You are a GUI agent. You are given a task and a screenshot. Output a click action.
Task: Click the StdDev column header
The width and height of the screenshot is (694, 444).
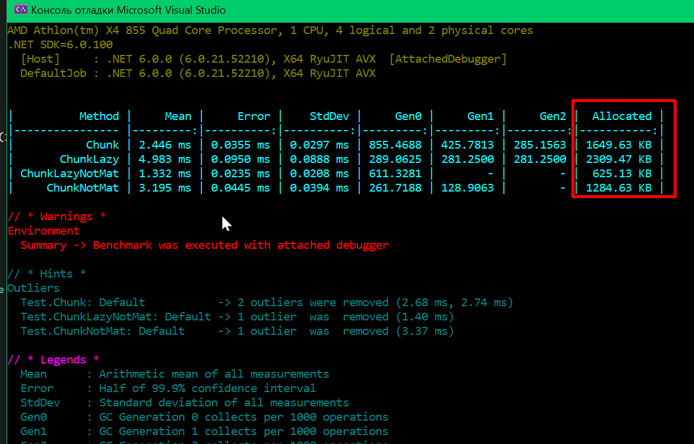(x=328, y=116)
